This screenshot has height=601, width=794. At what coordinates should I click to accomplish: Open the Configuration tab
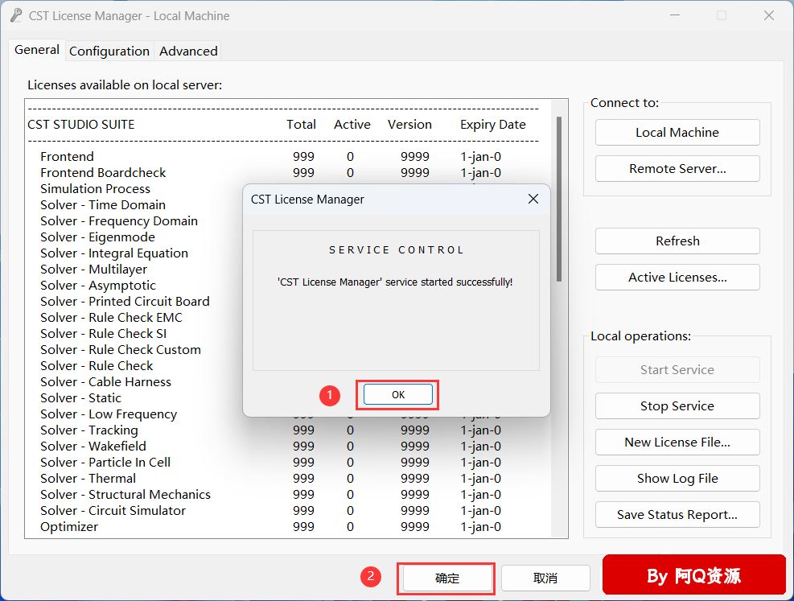pos(109,51)
